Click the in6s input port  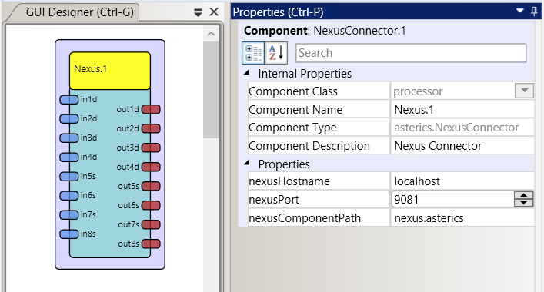point(69,196)
